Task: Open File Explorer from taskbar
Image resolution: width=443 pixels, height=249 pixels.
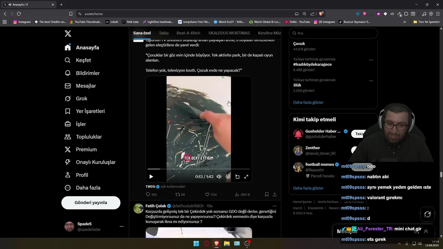Action: (227, 243)
